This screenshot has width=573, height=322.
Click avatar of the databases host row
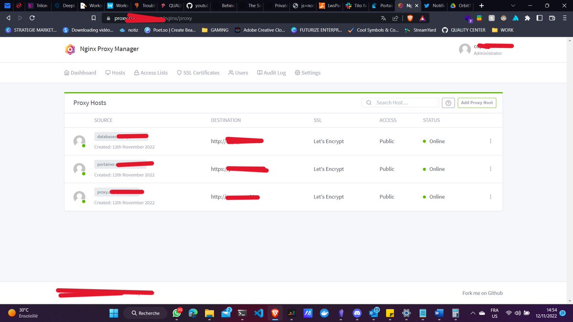pos(79,141)
